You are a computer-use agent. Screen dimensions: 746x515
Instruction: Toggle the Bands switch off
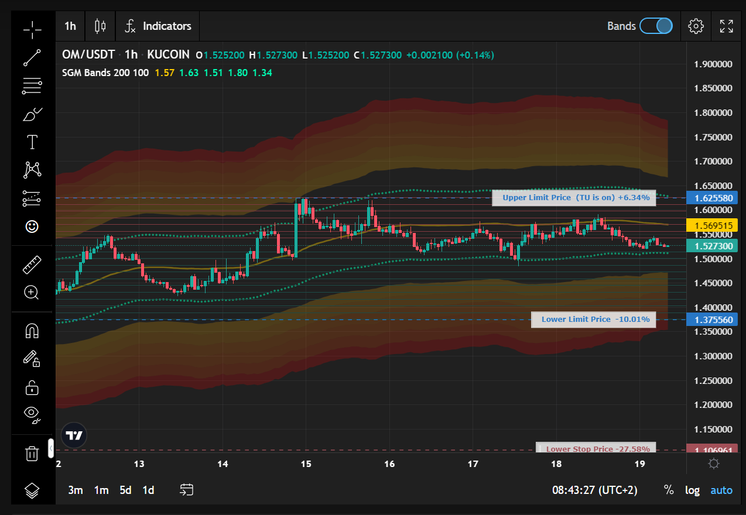point(656,26)
